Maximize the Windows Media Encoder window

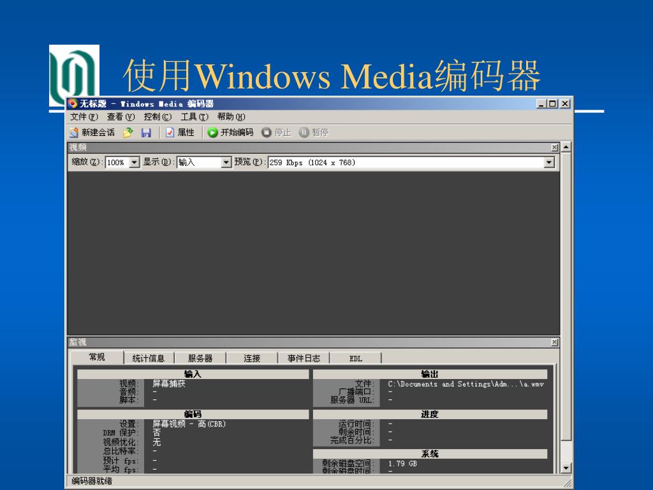(552, 103)
